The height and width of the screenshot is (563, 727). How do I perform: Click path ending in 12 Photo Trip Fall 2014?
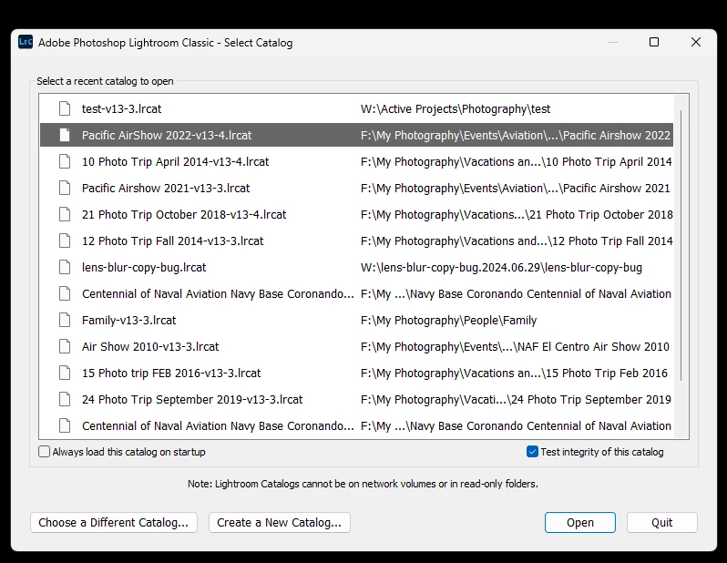517,241
